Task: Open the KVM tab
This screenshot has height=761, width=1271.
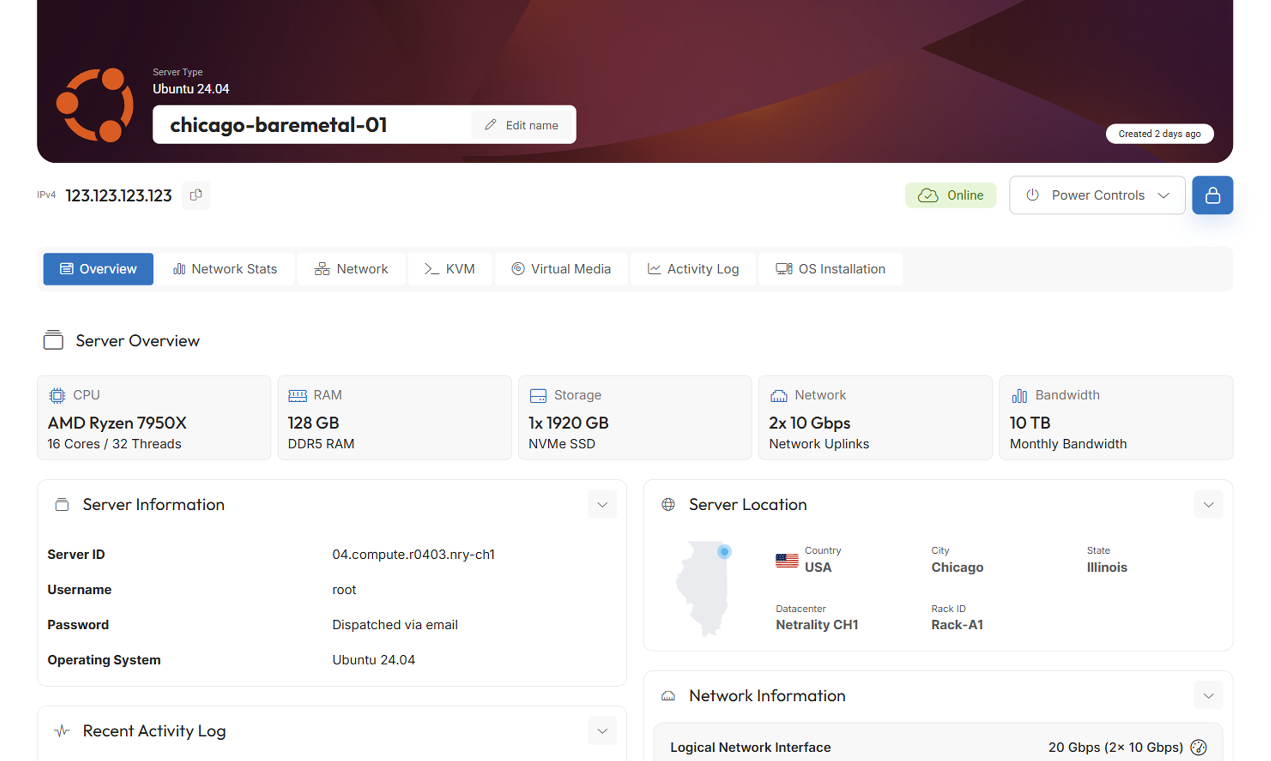Action: (x=450, y=269)
